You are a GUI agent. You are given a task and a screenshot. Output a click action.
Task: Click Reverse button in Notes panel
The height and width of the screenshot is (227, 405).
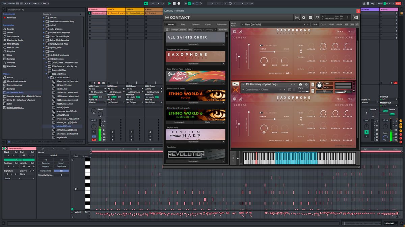pos(46,163)
